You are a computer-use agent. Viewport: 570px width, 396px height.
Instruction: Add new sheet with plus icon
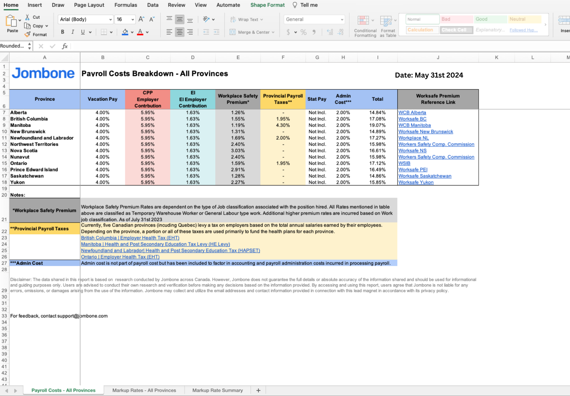point(258,390)
